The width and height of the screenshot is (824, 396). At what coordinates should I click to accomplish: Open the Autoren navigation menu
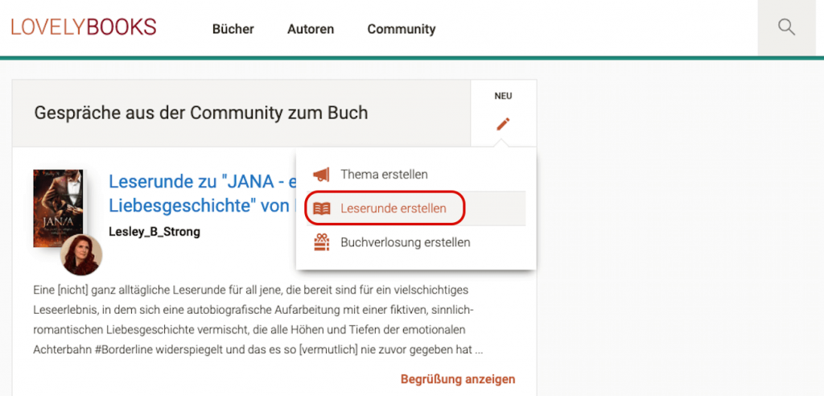pos(311,29)
